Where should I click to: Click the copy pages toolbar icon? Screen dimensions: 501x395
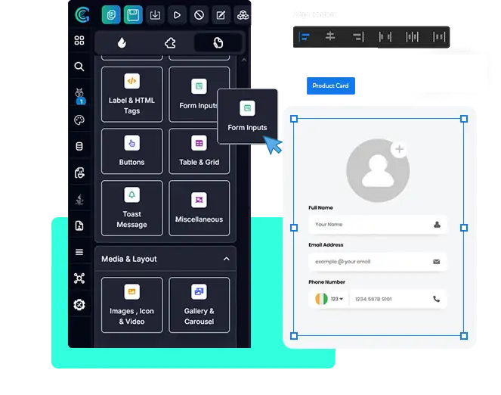pyautogui.click(x=111, y=14)
